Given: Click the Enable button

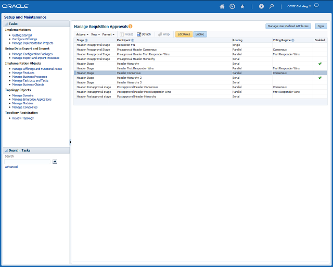Looking at the screenshot, I should pyautogui.click(x=200, y=34).
